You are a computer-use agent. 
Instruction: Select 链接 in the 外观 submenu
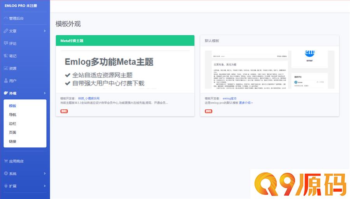[12, 141]
